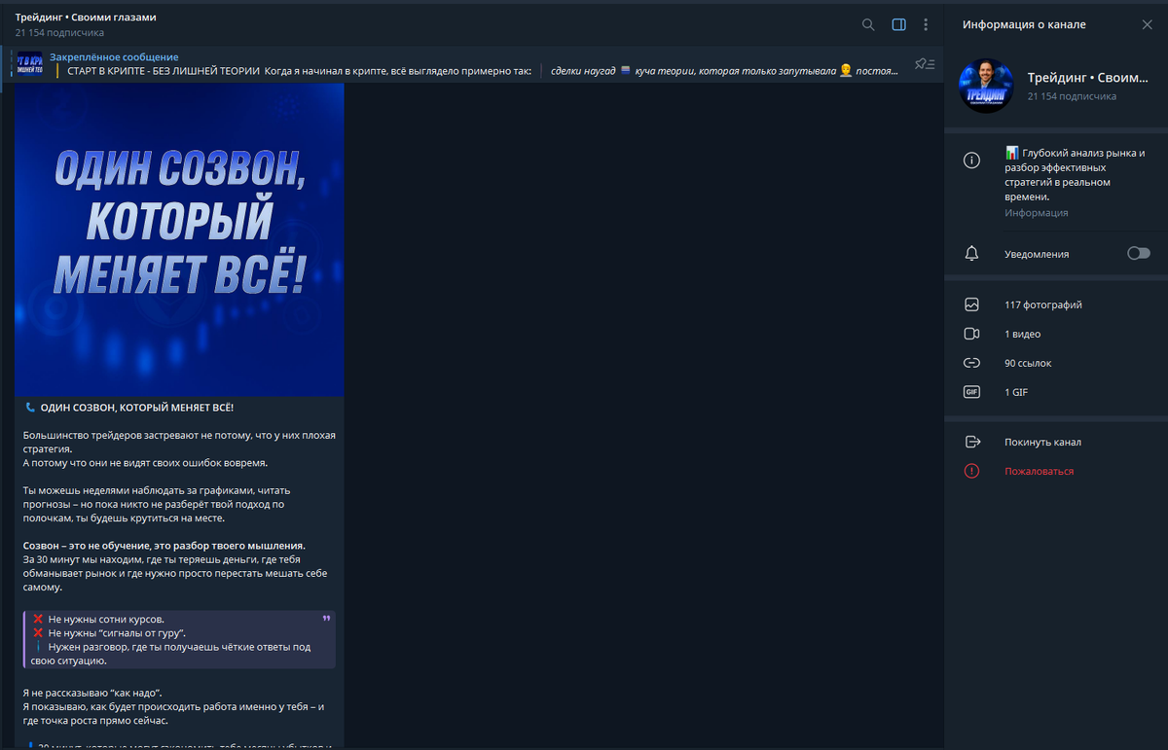Select Пожаловаться to report channel
1168x750 pixels.
pos(1039,471)
